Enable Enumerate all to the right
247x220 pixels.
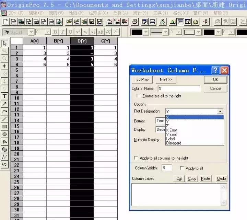point(139,96)
